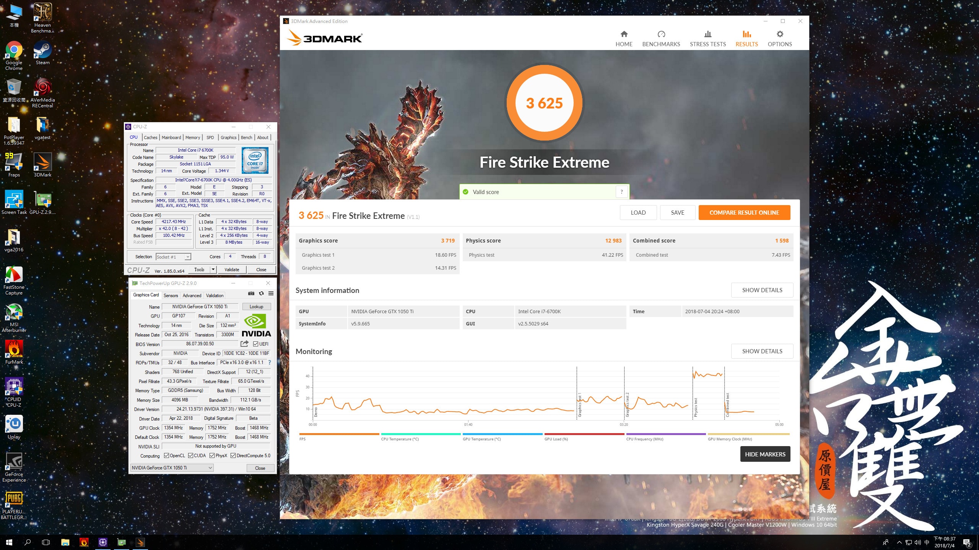Click the Physics test chart marker
979x550 pixels.
coord(696,407)
